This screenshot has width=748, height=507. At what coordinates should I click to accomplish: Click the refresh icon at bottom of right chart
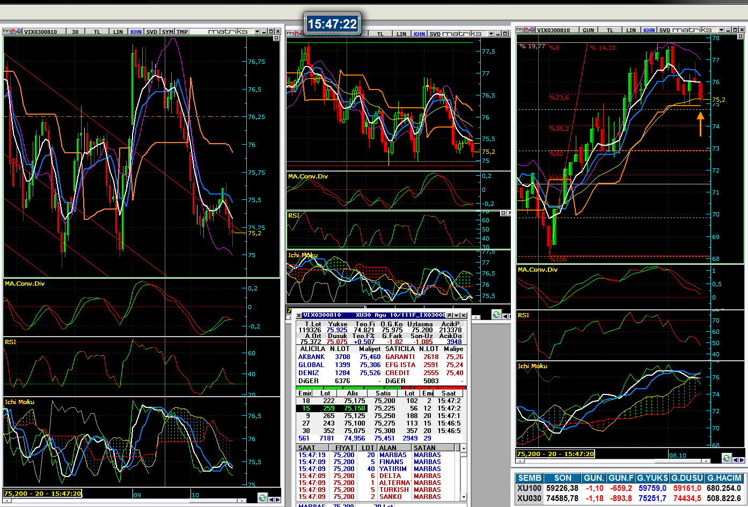[727, 458]
